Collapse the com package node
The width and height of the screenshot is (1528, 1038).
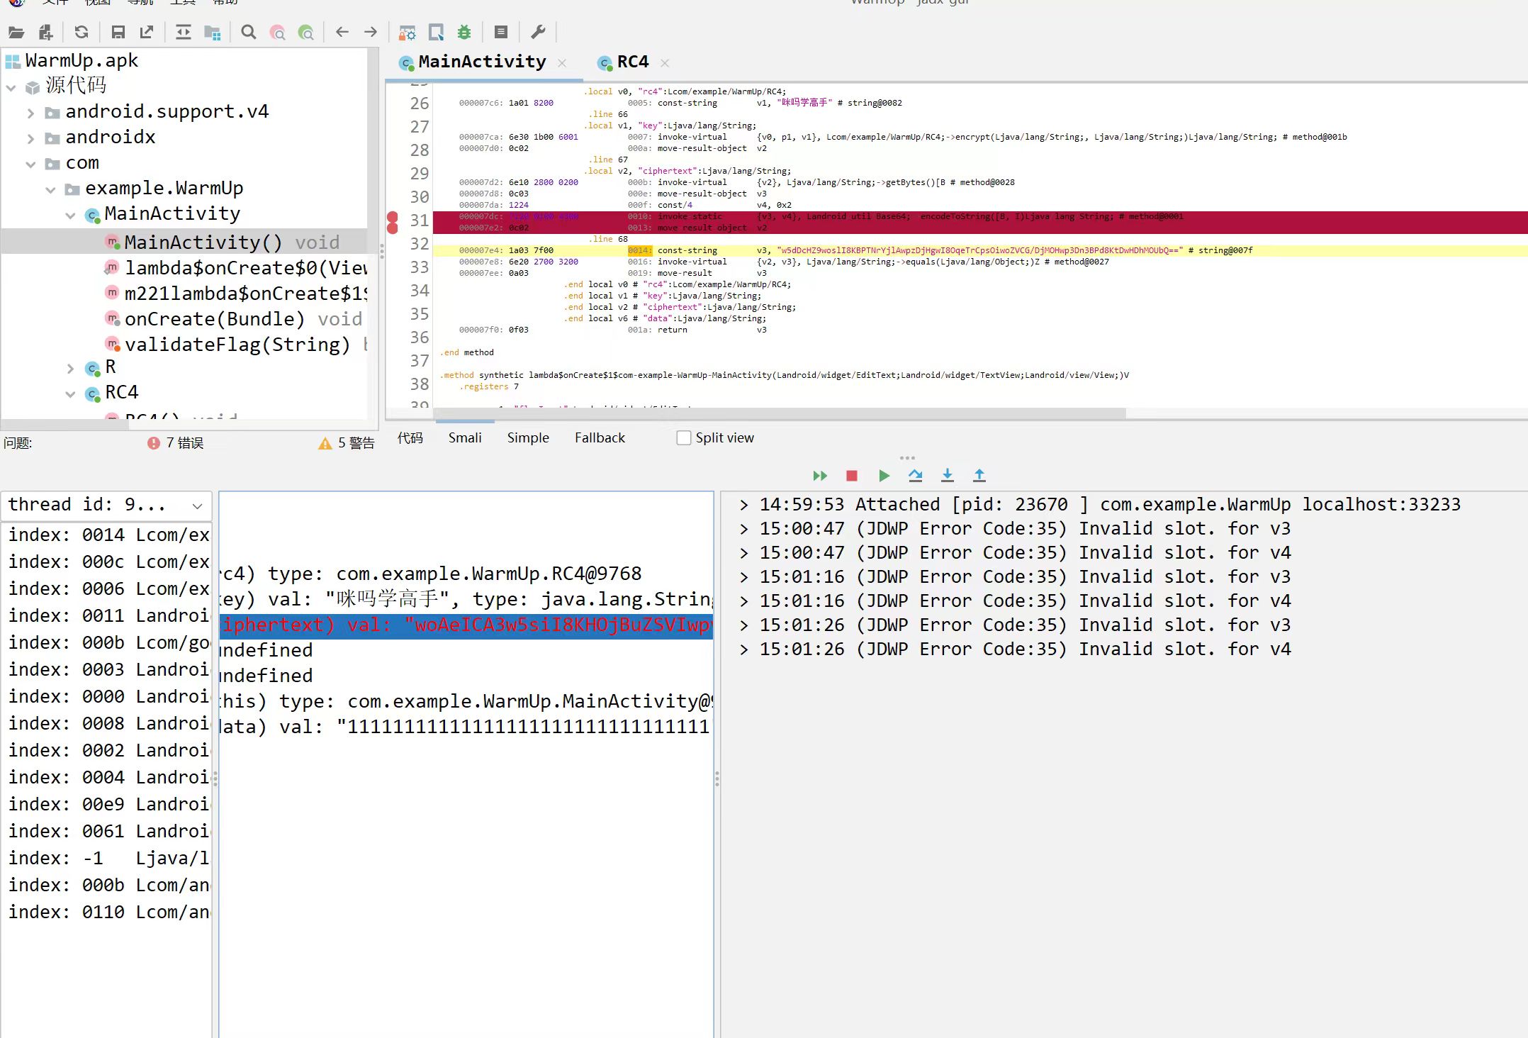tap(30, 164)
